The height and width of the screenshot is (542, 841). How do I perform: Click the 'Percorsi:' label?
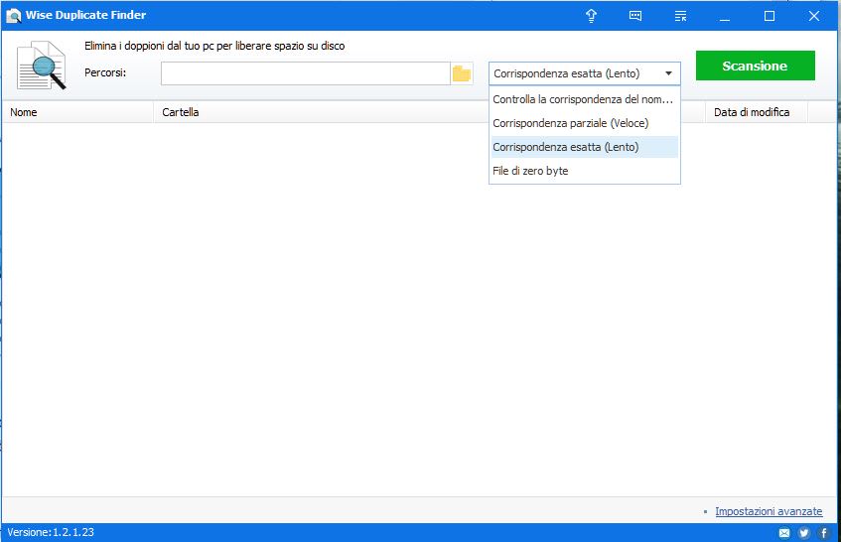click(105, 72)
